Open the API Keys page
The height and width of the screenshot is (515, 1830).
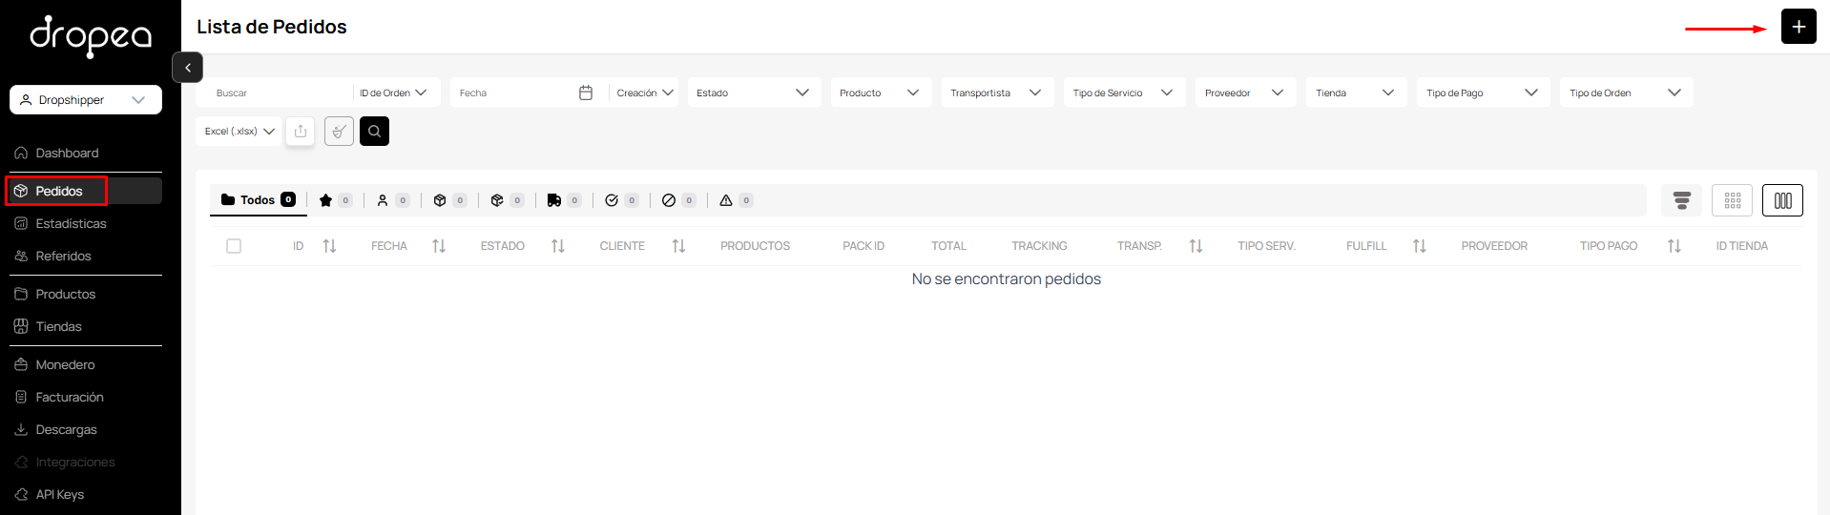[x=59, y=494]
